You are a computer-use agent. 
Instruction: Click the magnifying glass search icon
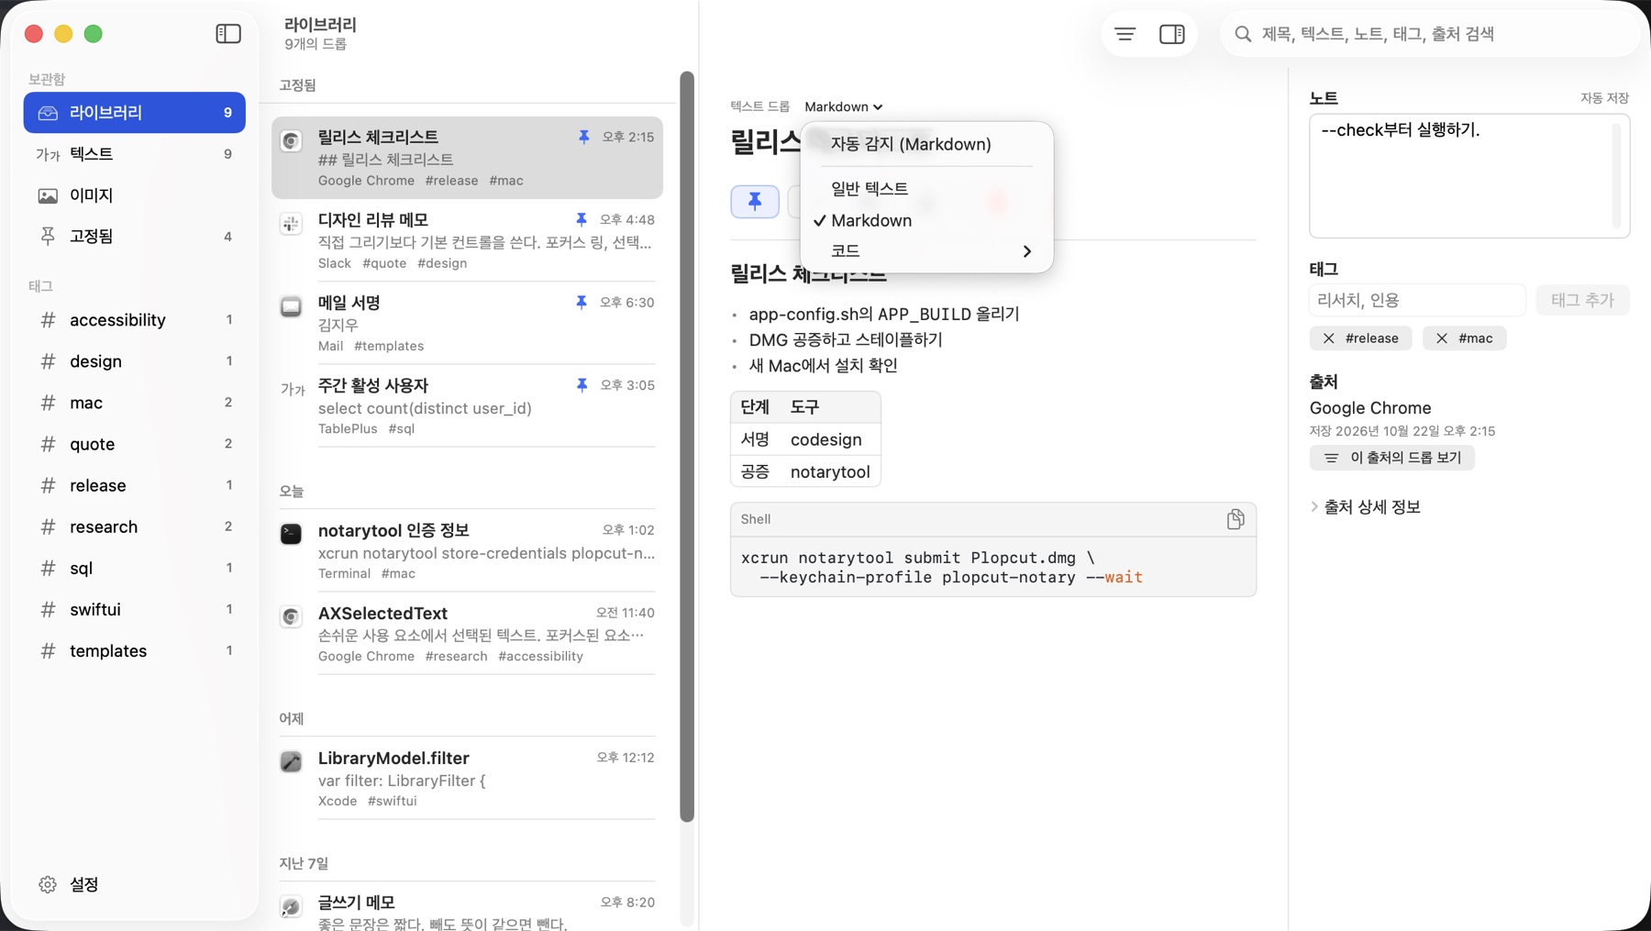click(1243, 34)
